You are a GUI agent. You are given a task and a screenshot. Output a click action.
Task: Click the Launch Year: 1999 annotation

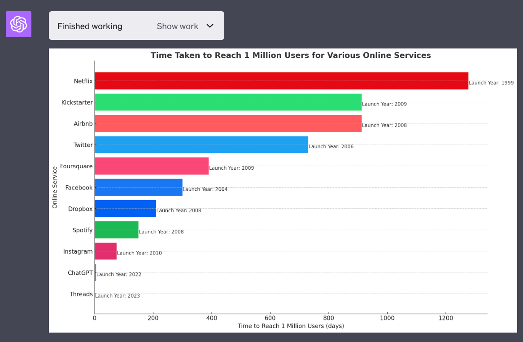coord(491,83)
